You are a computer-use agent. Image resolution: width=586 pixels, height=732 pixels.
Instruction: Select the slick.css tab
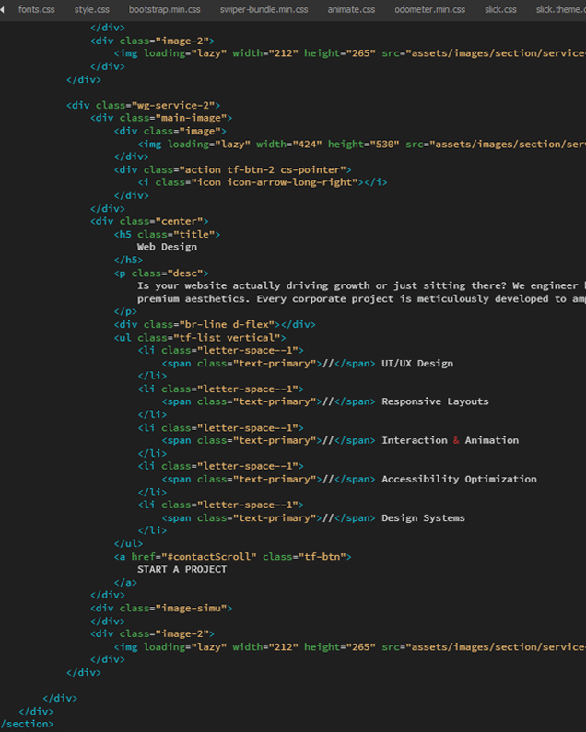point(500,9)
